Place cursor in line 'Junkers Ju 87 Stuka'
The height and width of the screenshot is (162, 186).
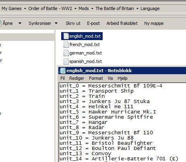105,101
